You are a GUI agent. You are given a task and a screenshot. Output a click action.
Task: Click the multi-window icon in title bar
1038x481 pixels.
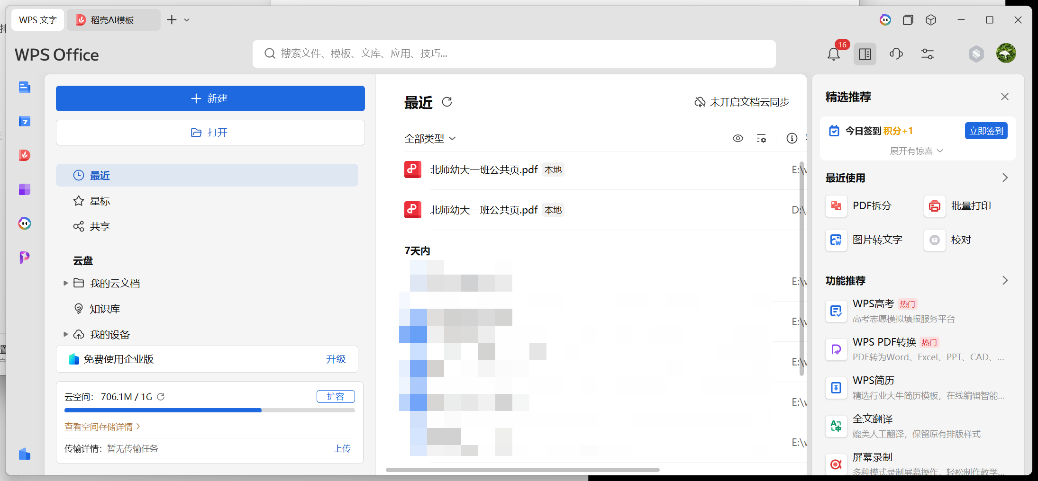click(908, 20)
